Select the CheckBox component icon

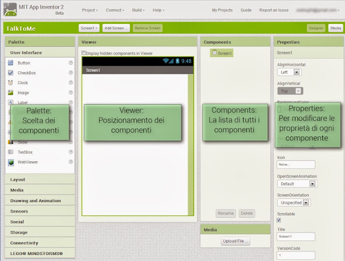pyautogui.click(x=11, y=73)
